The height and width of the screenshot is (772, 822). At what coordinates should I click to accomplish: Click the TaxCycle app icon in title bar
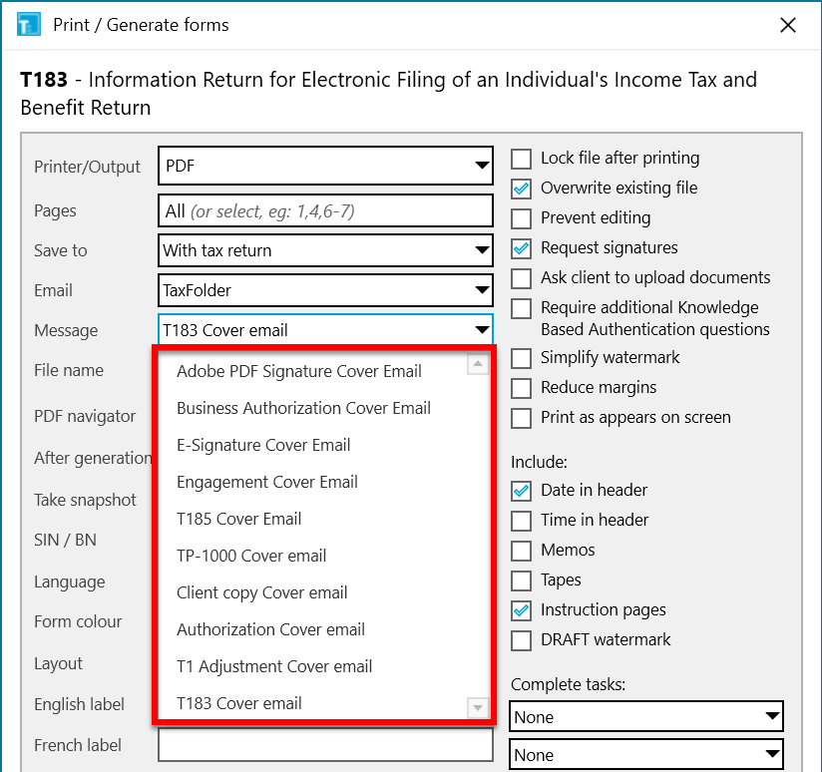pos(30,25)
